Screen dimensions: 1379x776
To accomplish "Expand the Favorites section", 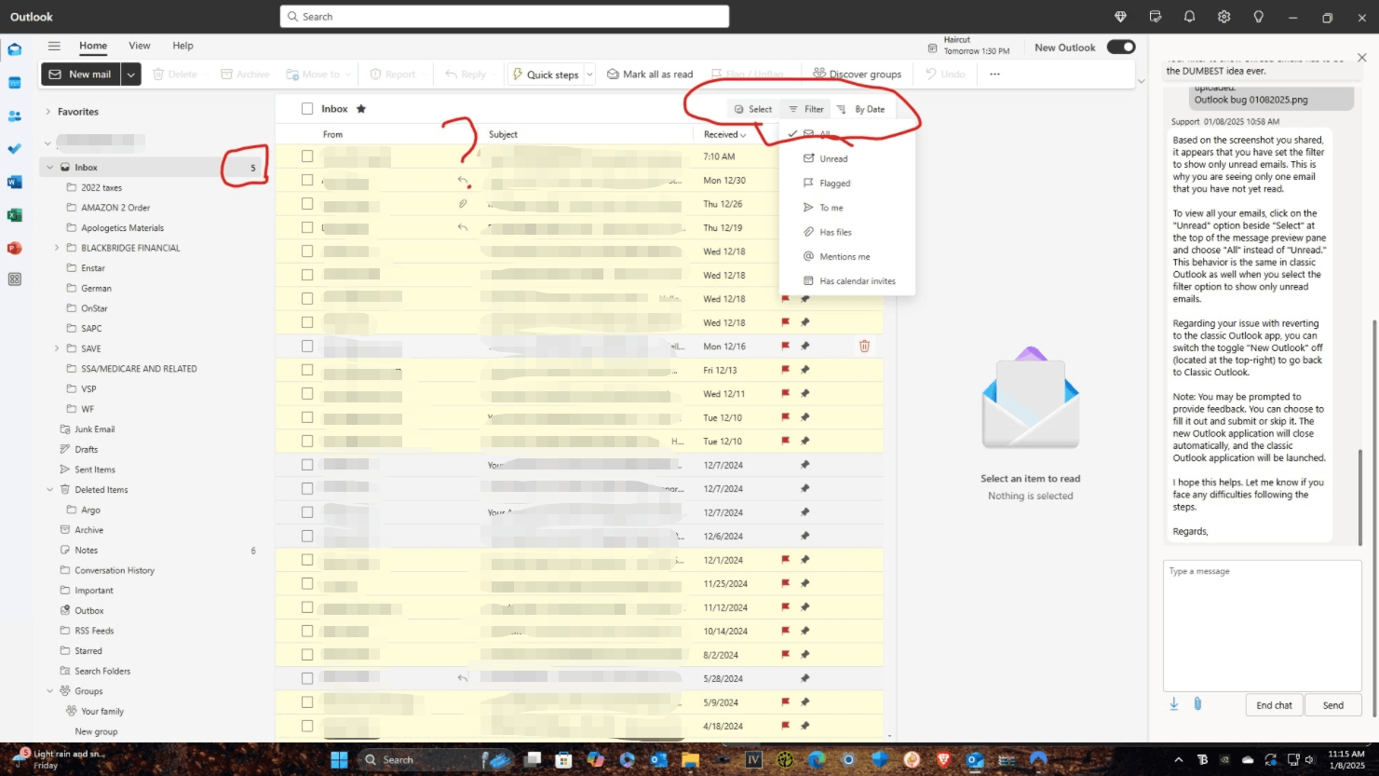I will tap(48, 112).
